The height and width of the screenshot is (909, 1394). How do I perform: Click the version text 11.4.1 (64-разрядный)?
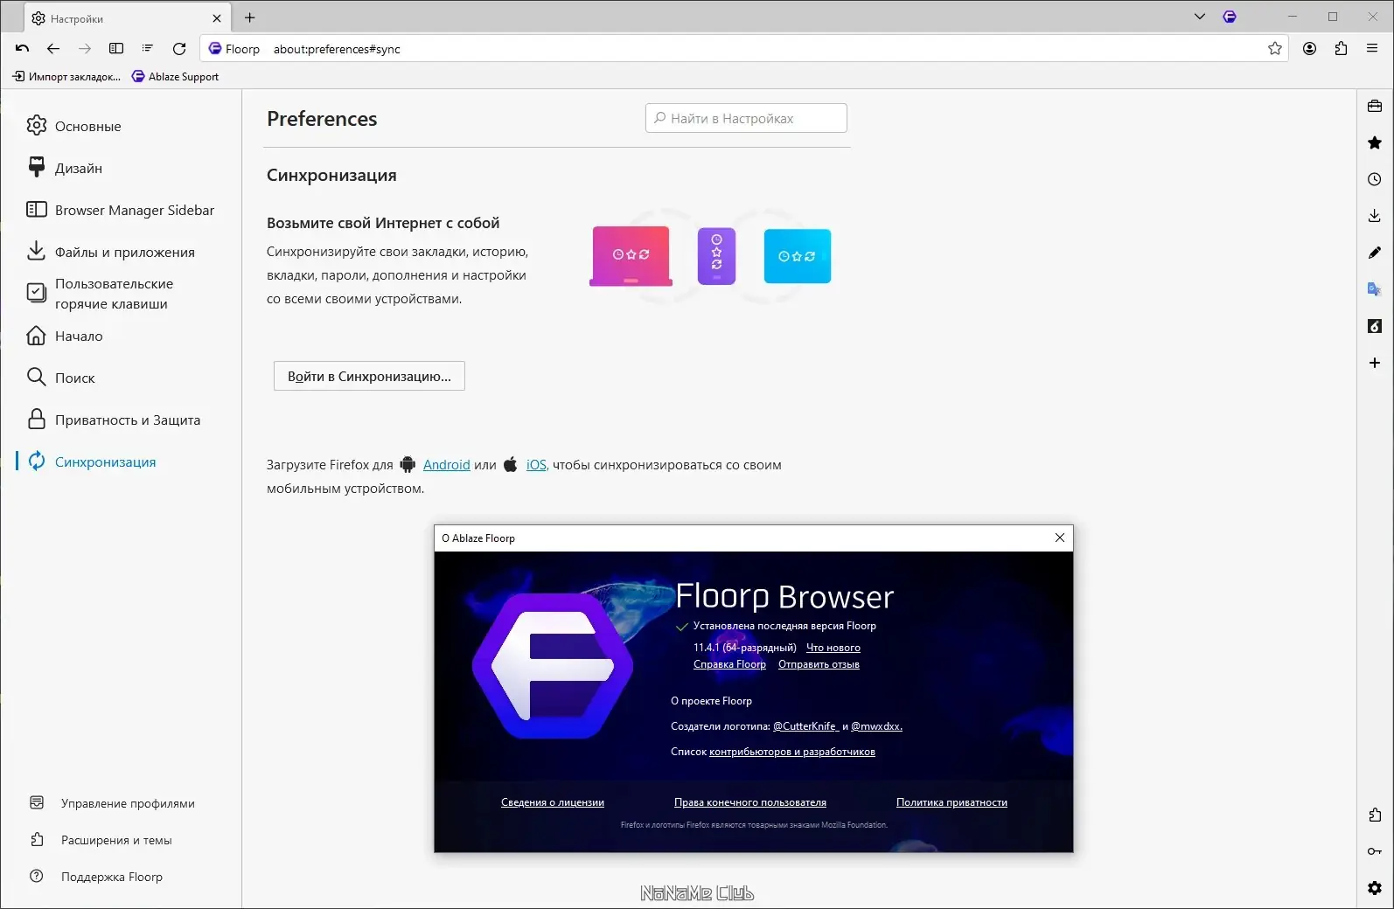(745, 648)
